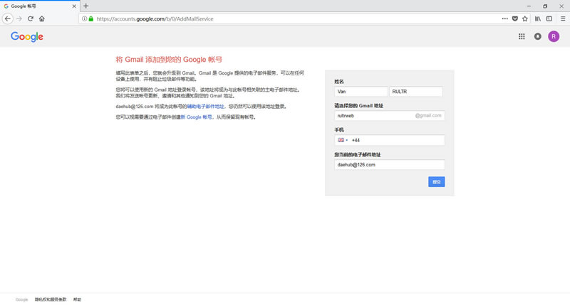The width and height of the screenshot is (570, 305).
Task: Edit the first name field containing Van
Action: [361, 92]
